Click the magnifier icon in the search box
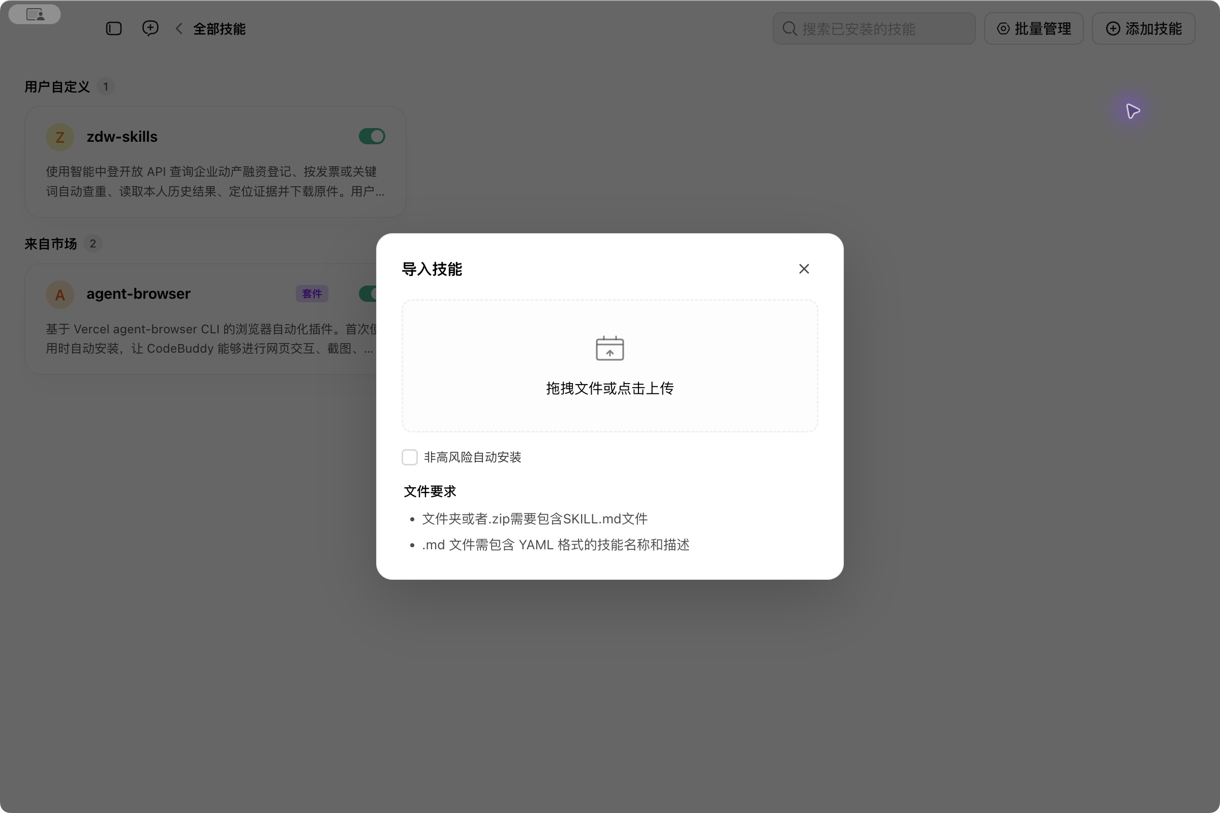 point(789,28)
